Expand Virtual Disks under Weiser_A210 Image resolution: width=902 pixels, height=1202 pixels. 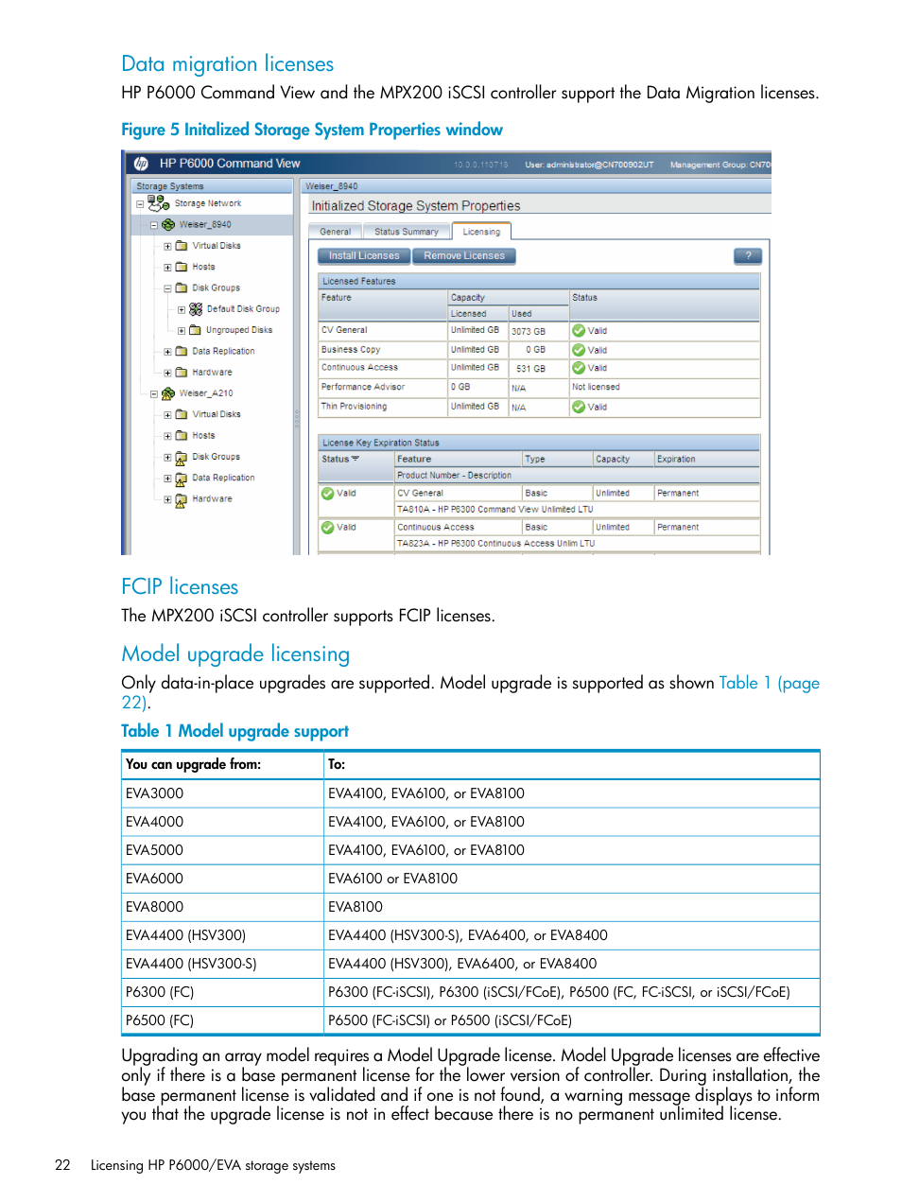point(167,415)
